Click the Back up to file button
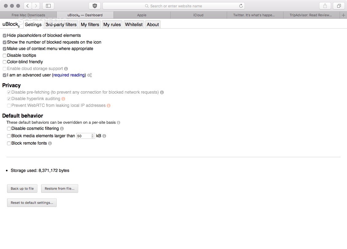This screenshot has width=347, height=249. pyautogui.click(x=22, y=189)
